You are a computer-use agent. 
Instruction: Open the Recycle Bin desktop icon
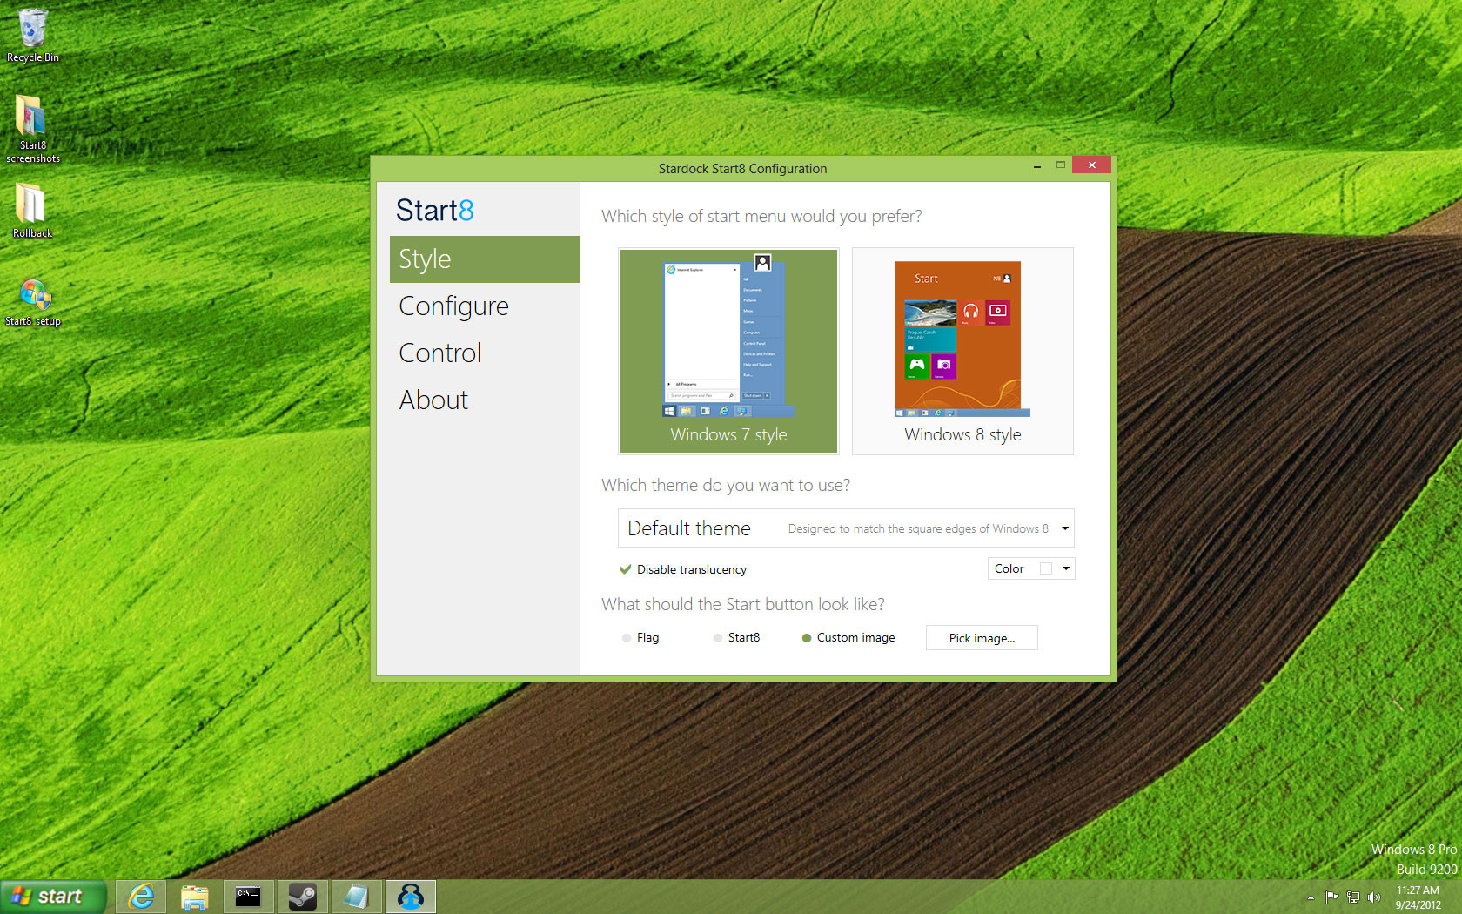32,36
